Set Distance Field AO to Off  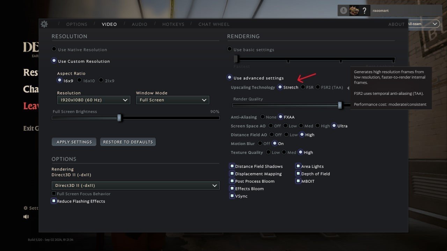pyautogui.click(x=271, y=134)
